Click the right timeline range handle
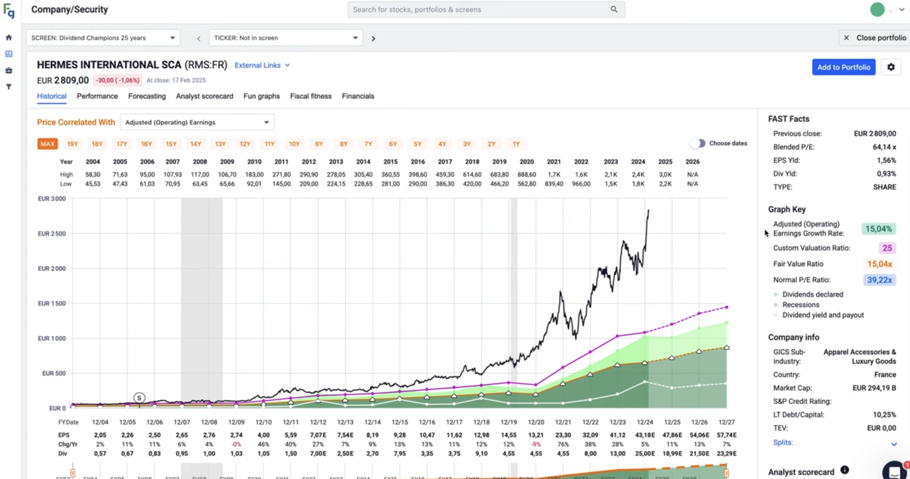 (726, 473)
